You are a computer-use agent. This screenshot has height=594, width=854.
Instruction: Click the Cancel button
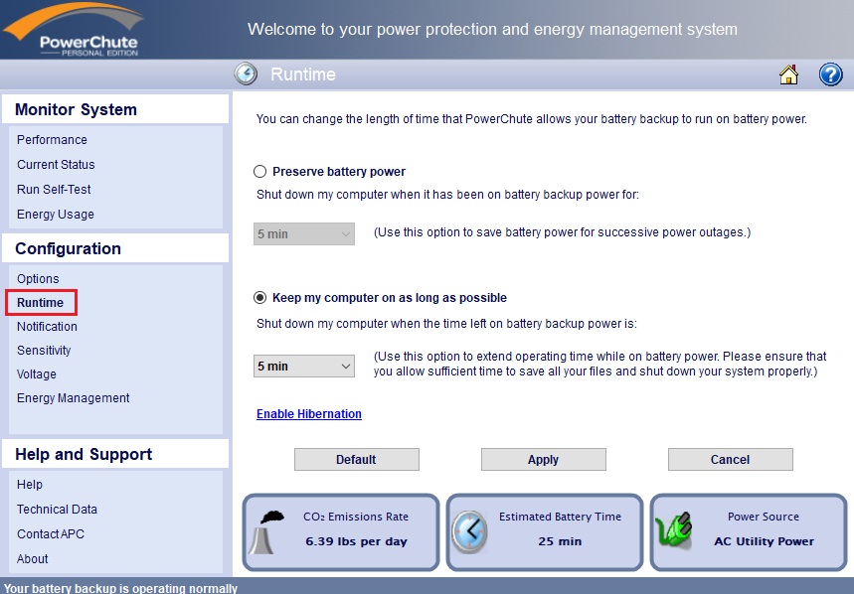[x=731, y=460]
